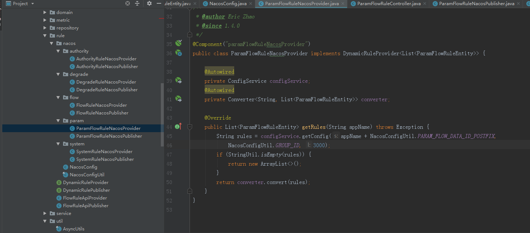Image resolution: width=530 pixels, height=233 pixels.
Task: Close ParamFlowRuleController.java tab
Action: click(425, 4)
